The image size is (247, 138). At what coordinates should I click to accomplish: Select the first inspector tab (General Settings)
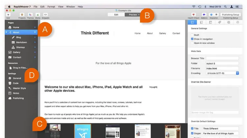(x=192, y=22)
